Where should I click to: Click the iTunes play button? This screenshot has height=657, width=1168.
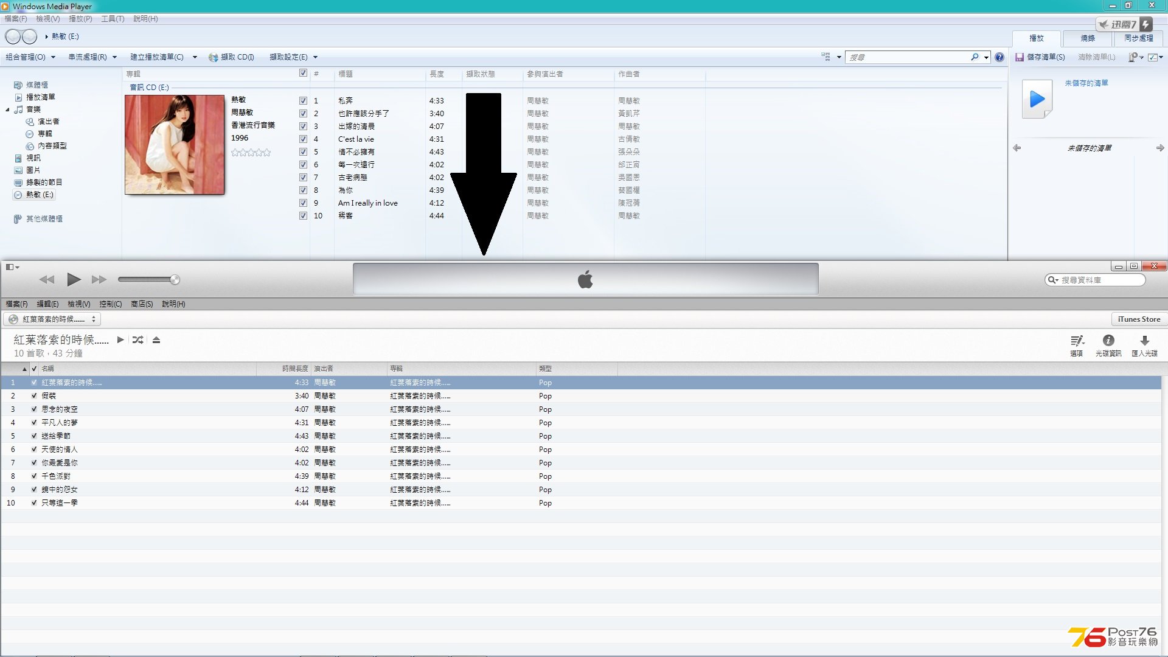74,280
